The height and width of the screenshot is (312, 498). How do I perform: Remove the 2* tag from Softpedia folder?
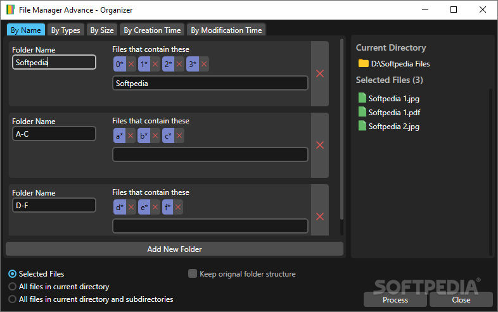179,64
